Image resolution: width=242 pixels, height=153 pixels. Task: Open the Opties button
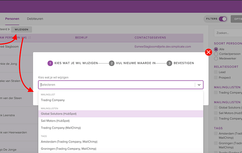click(236, 19)
